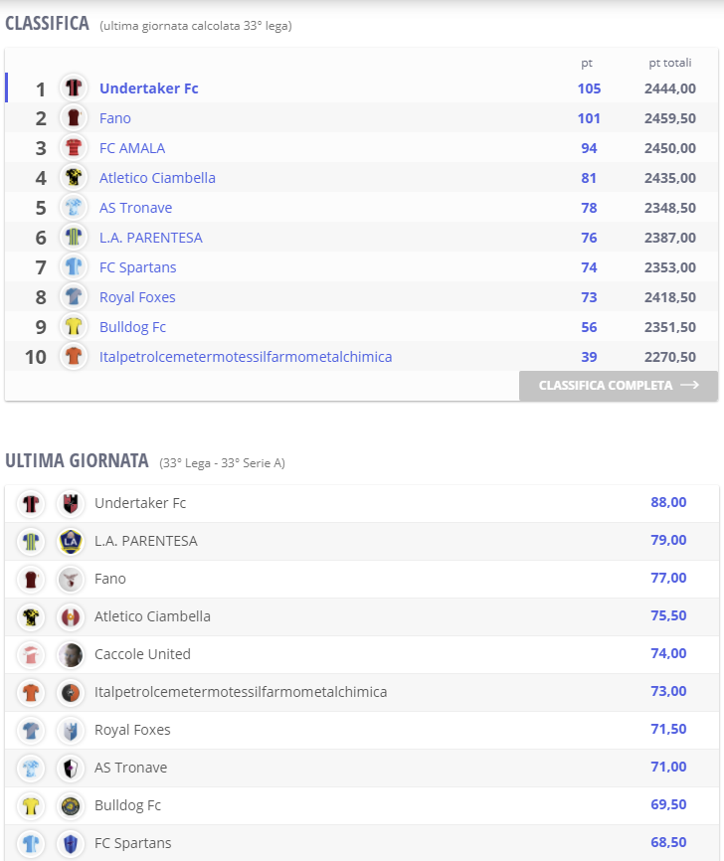The image size is (724, 861).
Task: Open Undertaker Fc team link in standings
Action: 149,88
